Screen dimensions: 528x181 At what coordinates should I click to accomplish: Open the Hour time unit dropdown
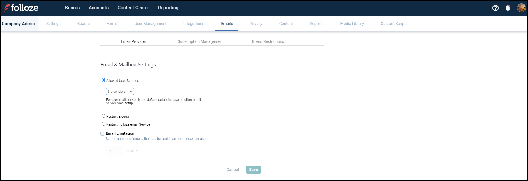point(132,151)
